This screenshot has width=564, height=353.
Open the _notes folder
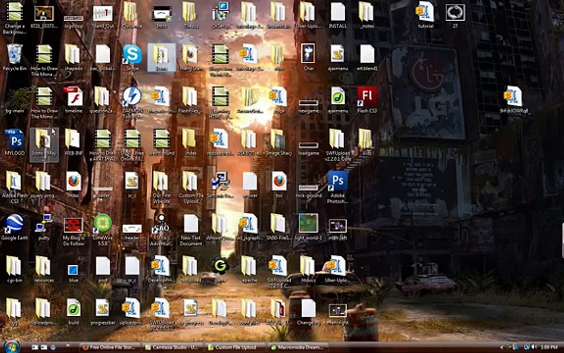point(366,15)
